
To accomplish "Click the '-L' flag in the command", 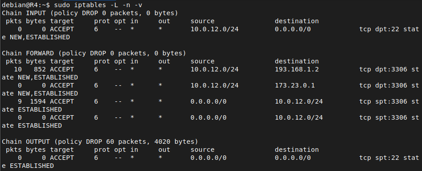I will pos(114,5).
